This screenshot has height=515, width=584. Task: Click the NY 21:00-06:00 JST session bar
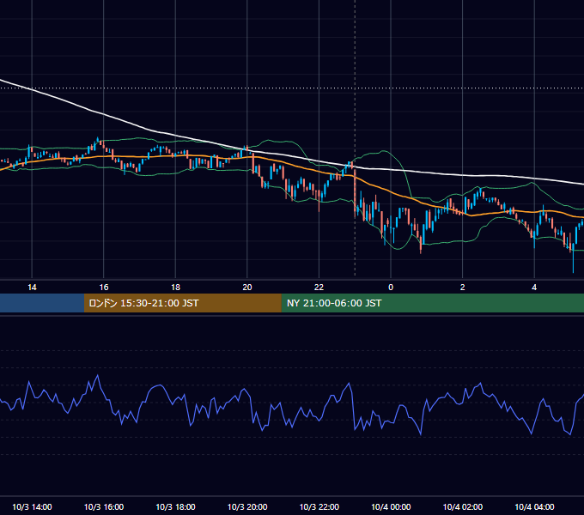coord(432,303)
